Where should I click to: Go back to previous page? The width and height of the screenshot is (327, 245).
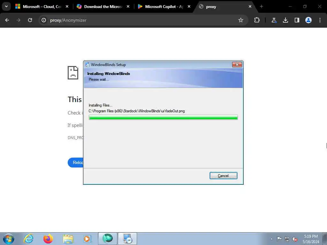[7, 20]
